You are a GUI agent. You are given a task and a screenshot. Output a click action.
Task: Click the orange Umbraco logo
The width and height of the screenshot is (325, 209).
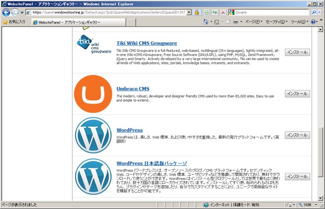pos(93,94)
